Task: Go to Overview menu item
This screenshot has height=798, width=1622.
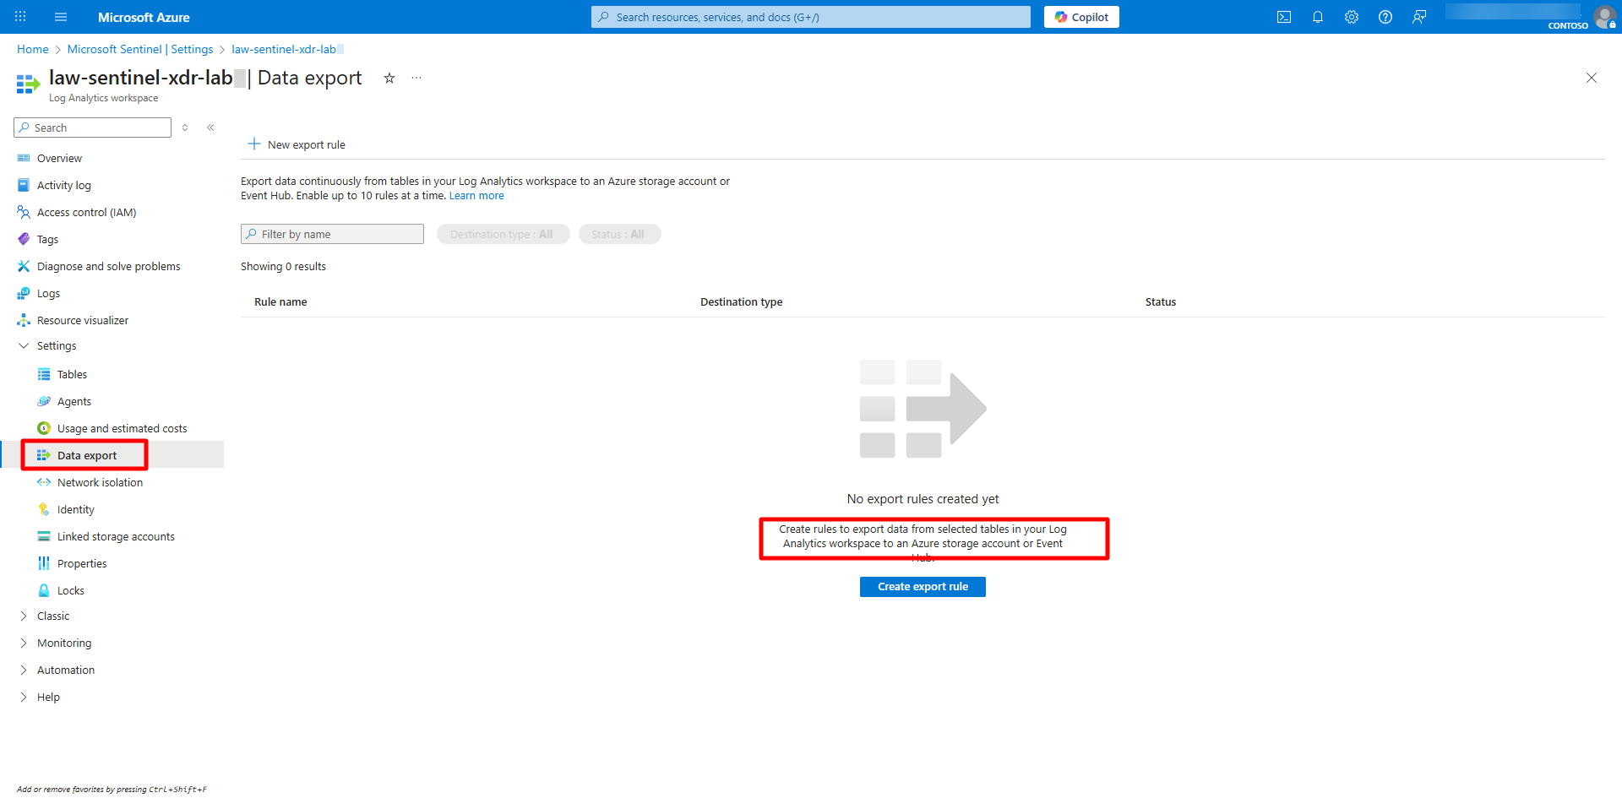Action: point(59,158)
